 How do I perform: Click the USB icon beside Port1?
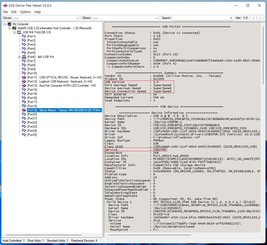click(24, 36)
